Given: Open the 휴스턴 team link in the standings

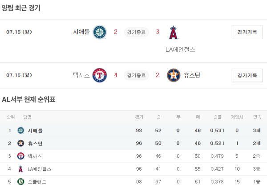Looking at the screenshot, I should click(35, 143).
